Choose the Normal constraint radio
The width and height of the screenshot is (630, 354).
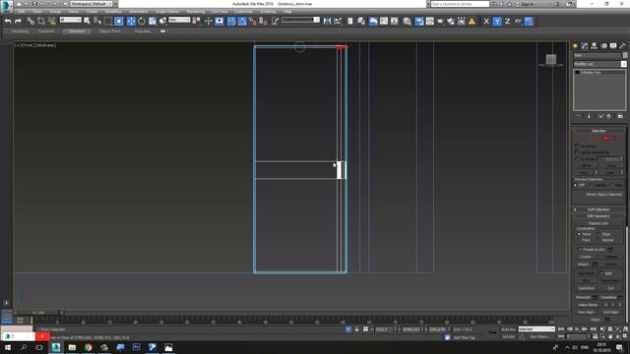(x=598, y=240)
